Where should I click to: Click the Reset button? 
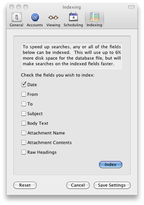point(25,185)
